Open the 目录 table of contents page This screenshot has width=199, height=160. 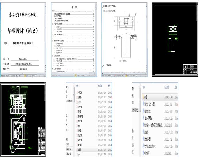[x=74, y=40]
